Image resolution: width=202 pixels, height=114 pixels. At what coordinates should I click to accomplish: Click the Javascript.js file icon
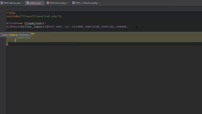(48, 3)
